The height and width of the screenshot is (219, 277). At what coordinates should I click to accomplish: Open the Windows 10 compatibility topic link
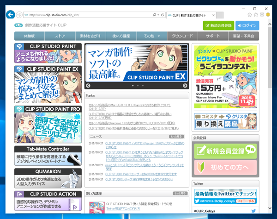coord(132,123)
